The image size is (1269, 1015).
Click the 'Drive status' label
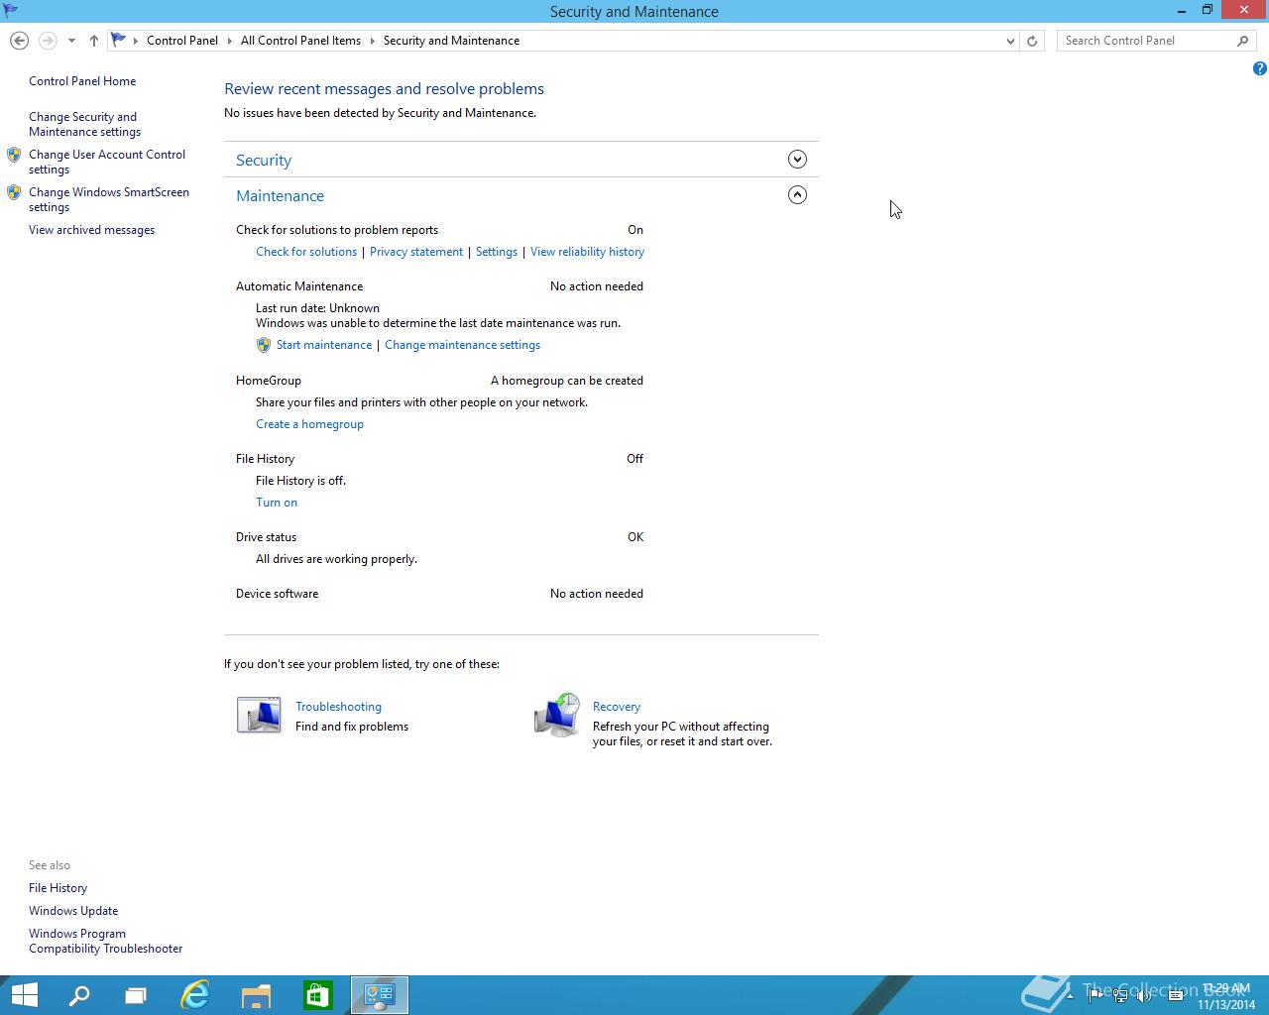coord(266,537)
